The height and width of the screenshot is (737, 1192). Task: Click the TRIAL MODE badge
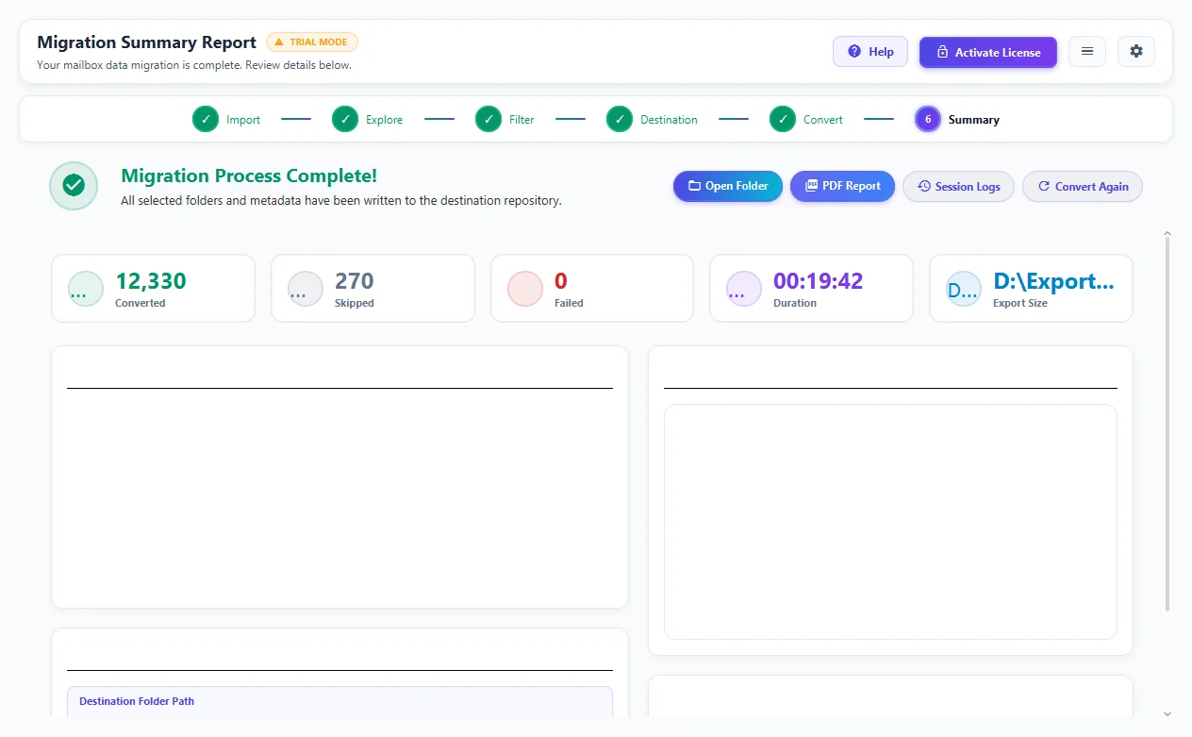(x=312, y=42)
